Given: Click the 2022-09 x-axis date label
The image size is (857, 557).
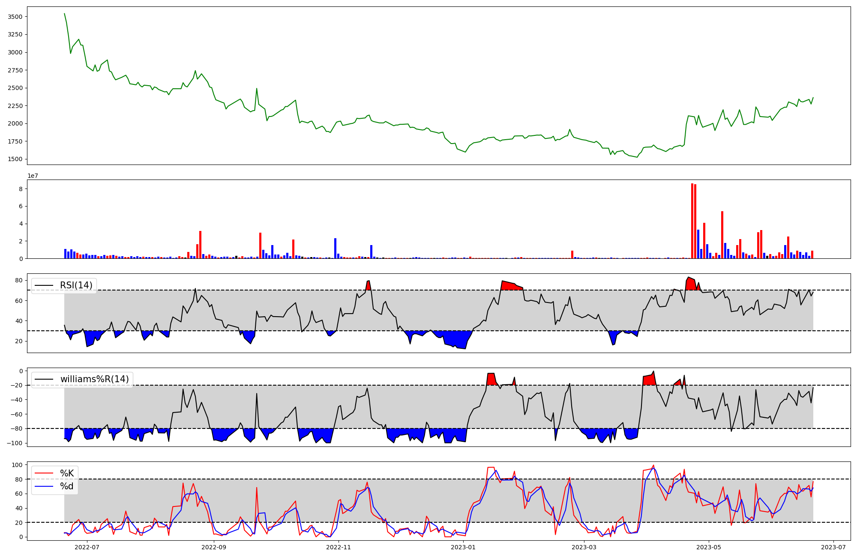Looking at the screenshot, I should click(x=213, y=547).
